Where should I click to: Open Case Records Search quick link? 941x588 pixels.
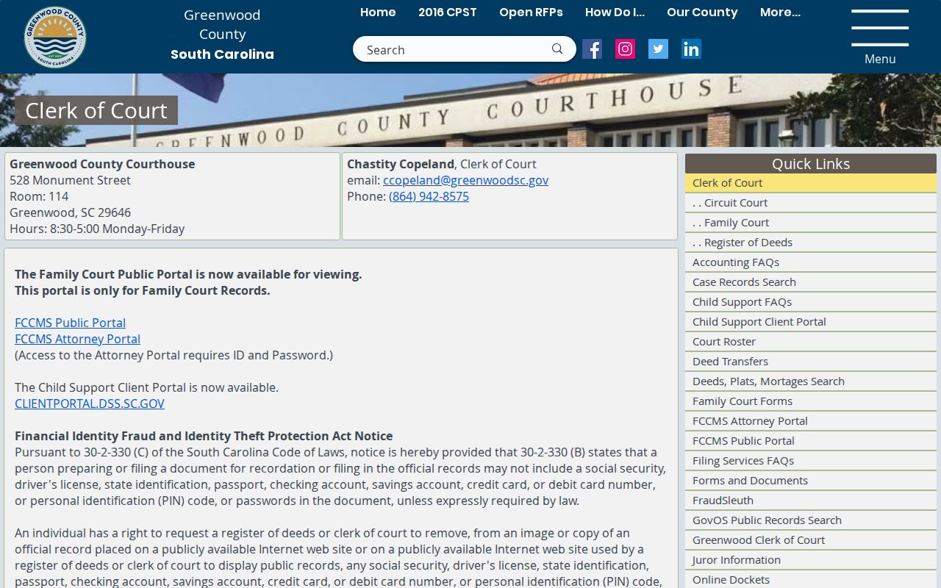click(811, 282)
